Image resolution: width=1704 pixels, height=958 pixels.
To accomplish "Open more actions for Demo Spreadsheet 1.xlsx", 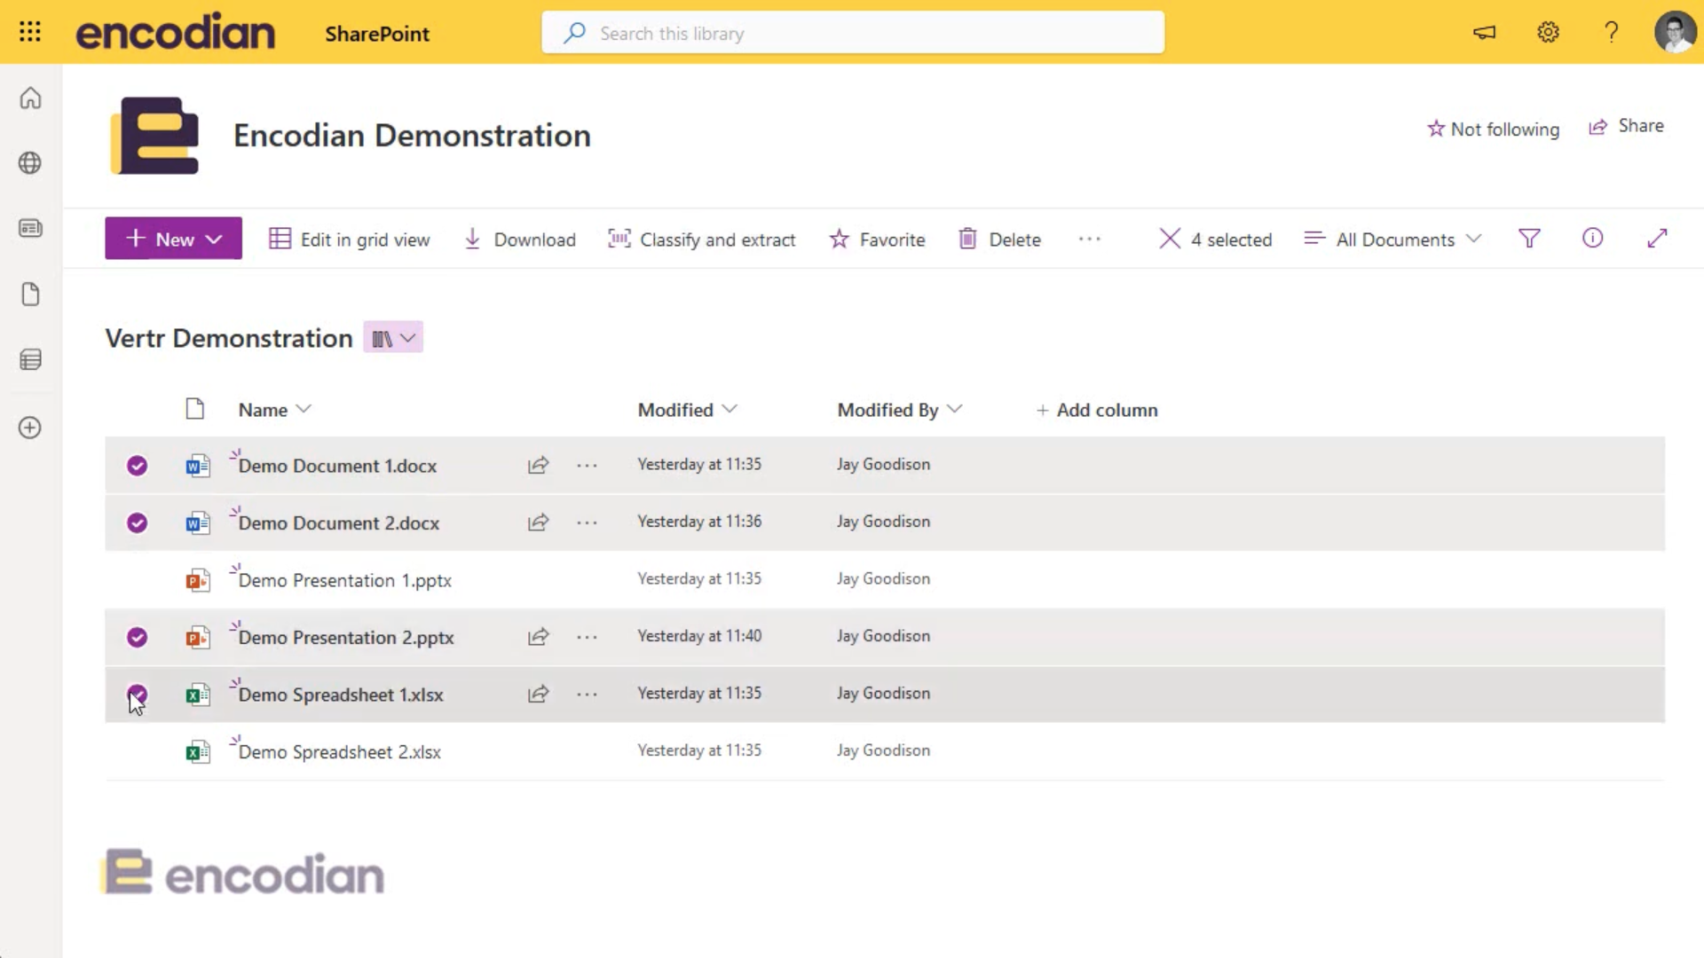I will (x=587, y=694).
